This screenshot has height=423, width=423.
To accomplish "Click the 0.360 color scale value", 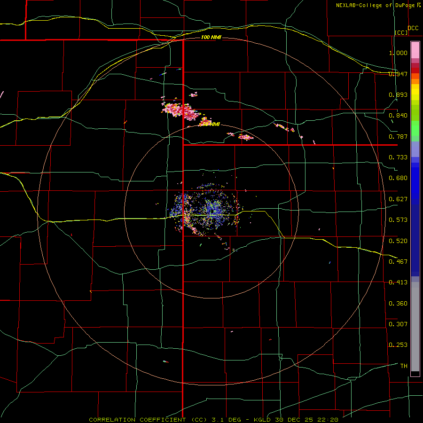I will 398,304.
